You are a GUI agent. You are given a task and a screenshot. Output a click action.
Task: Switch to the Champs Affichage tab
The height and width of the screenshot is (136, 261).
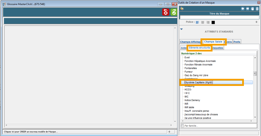[190, 42]
